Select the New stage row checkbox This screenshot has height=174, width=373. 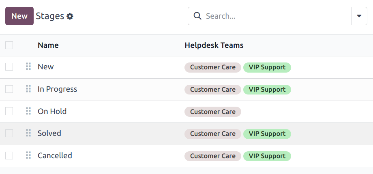(9, 67)
